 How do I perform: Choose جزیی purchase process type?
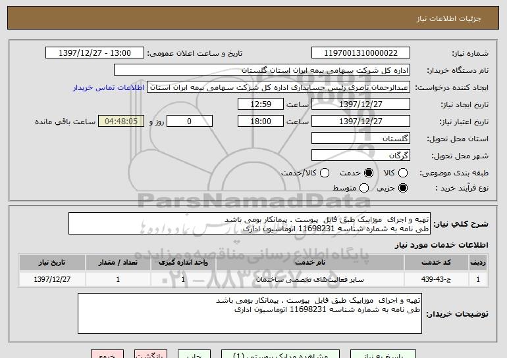[x=403, y=188]
